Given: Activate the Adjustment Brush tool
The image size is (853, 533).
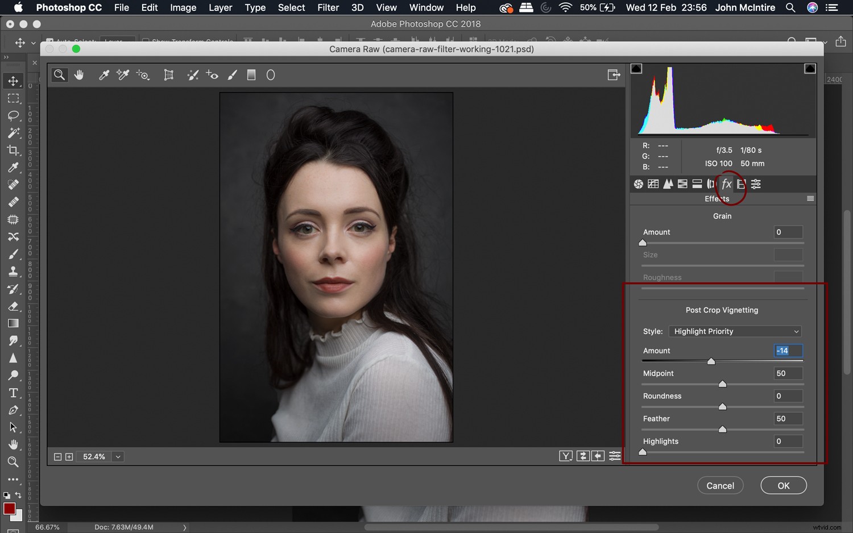Looking at the screenshot, I should pyautogui.click(x=231, y=74).
